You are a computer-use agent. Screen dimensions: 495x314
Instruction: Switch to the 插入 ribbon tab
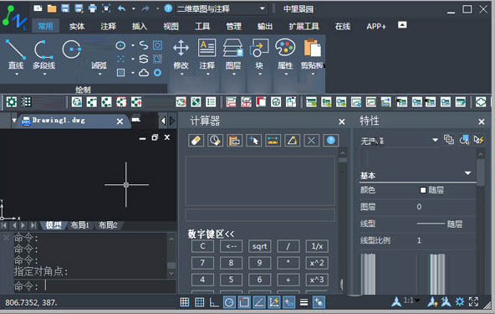(139, 26)
